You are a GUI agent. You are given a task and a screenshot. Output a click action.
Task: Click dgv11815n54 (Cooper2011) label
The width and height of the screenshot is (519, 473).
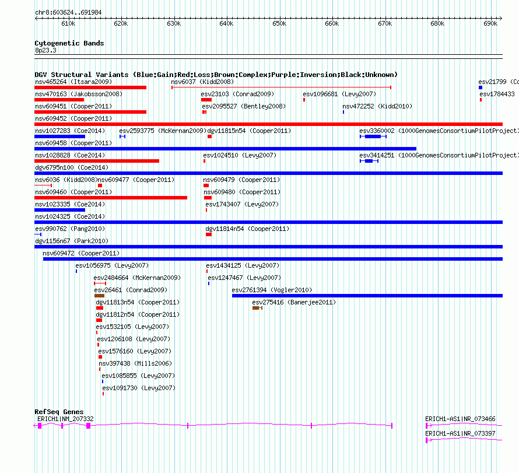(249, 131)
